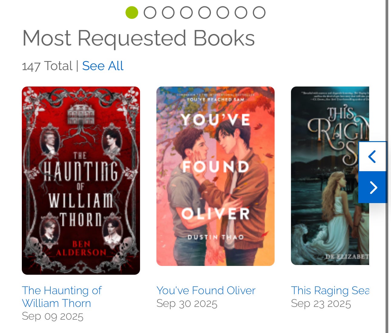Open the This Raging Sea cover image
Screen dimensions: 391x333
point(330,176)
